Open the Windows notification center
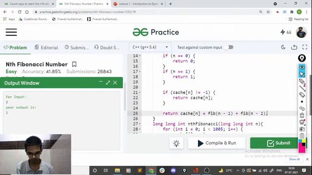312x175 pixels. click(304, 170)
